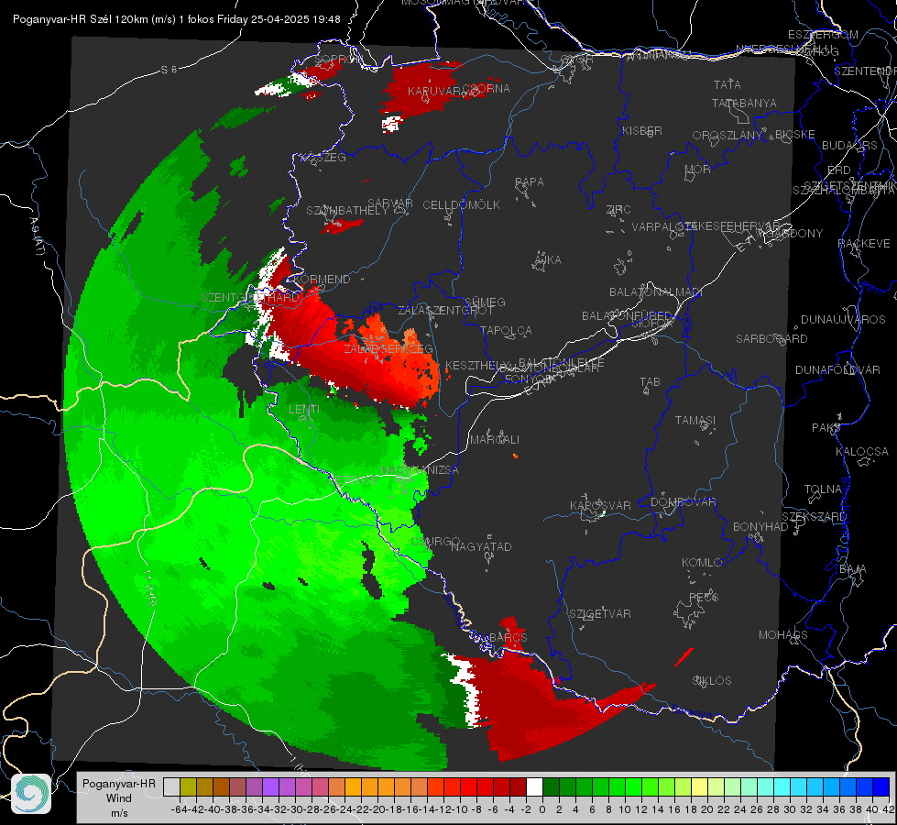
Task: Click the NAGYATÁD city label
Action: pyautogui.click(x=481, y=546)
